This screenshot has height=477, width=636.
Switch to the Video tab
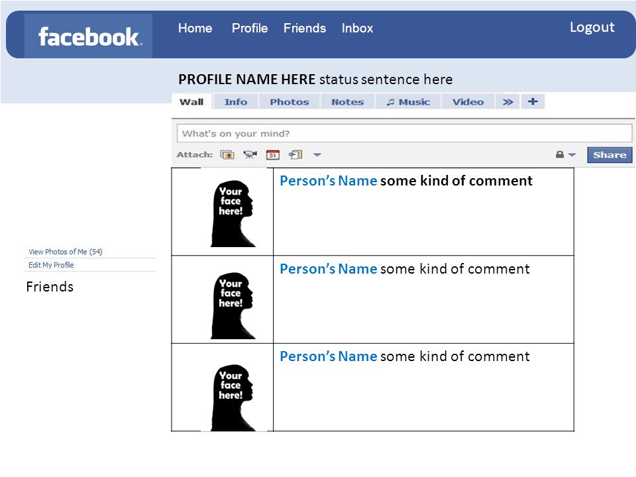pos(468,102)
